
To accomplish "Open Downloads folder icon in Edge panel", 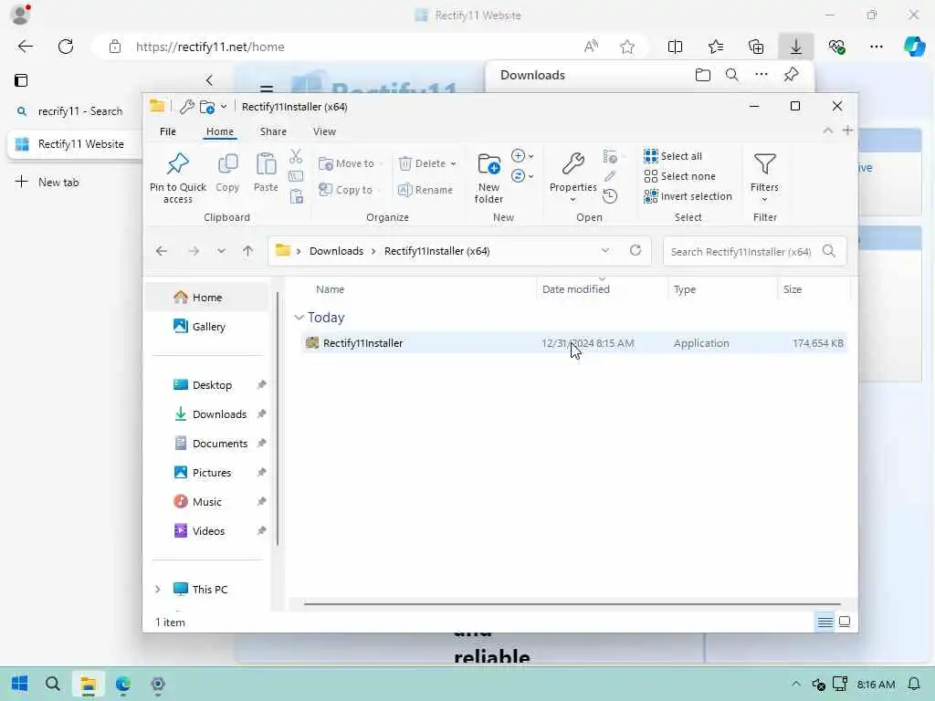I will tap(703, 75).
